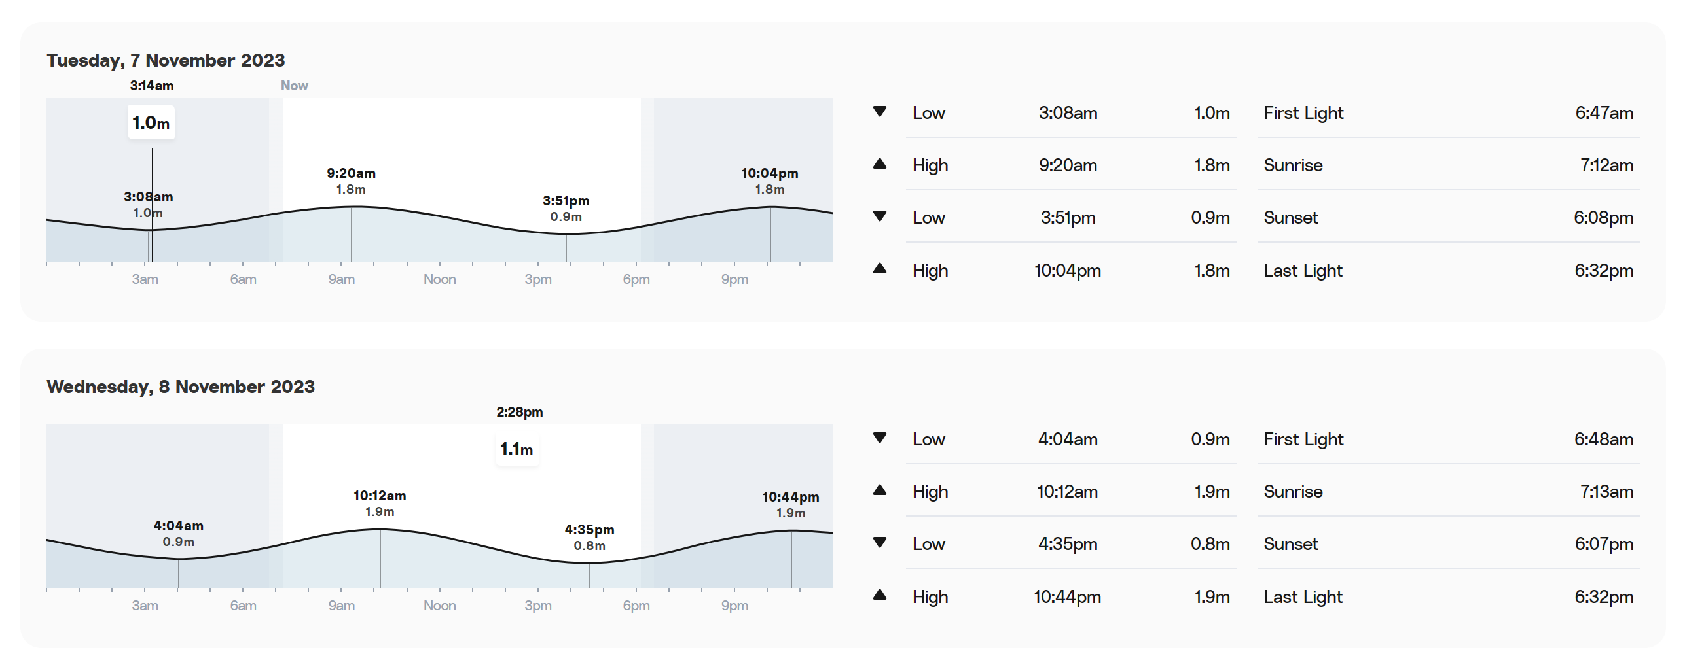
Task: Click the Noon tick label on Wednesday's chart axis
Action: 440,606
